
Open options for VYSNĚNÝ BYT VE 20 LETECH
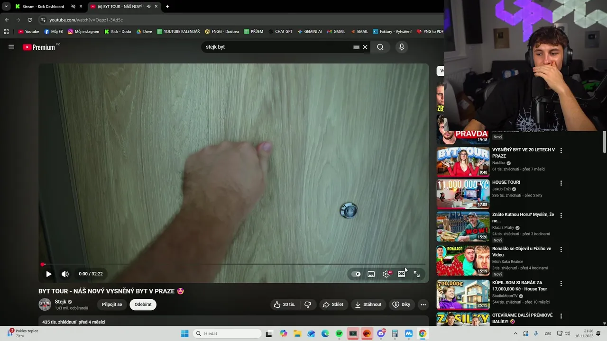(561, 151)
